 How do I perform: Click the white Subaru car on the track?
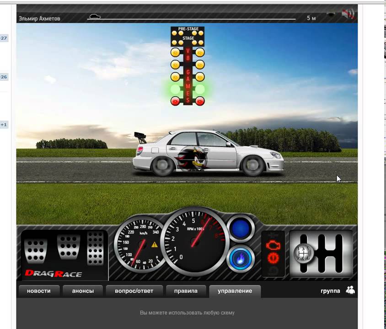coord(208,153)
